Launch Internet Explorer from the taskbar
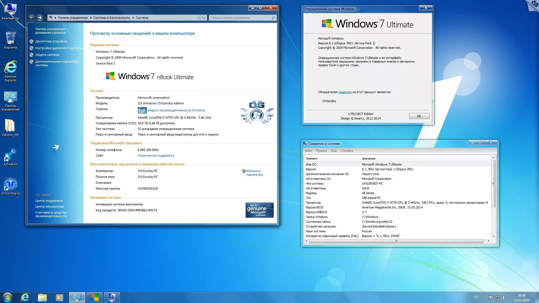This screenshot has width=539, height=303. (x=25, y=297)
